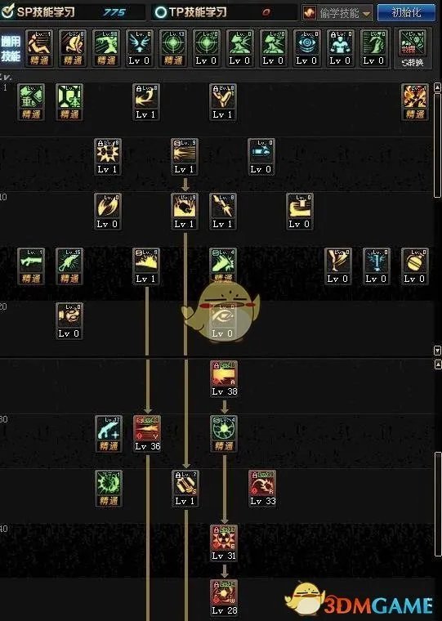This screenshot has width=442, height=621.
Task: Select the green crosshair Lv 13 skill
Action: point(173,47)
